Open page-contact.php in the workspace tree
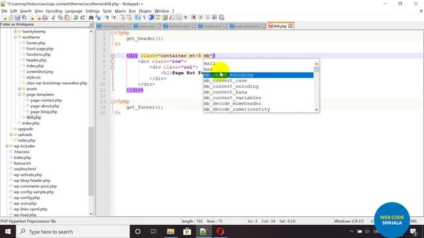The image size is (424, 238). click(46, 100)
